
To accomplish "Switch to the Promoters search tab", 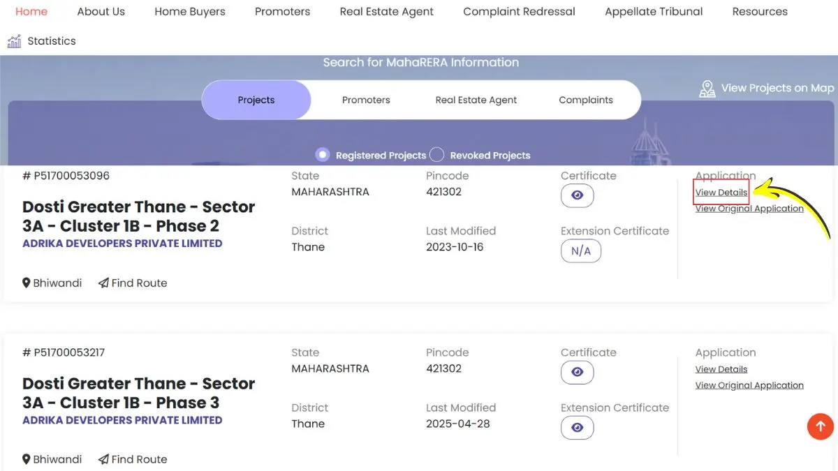I will 366,100.
